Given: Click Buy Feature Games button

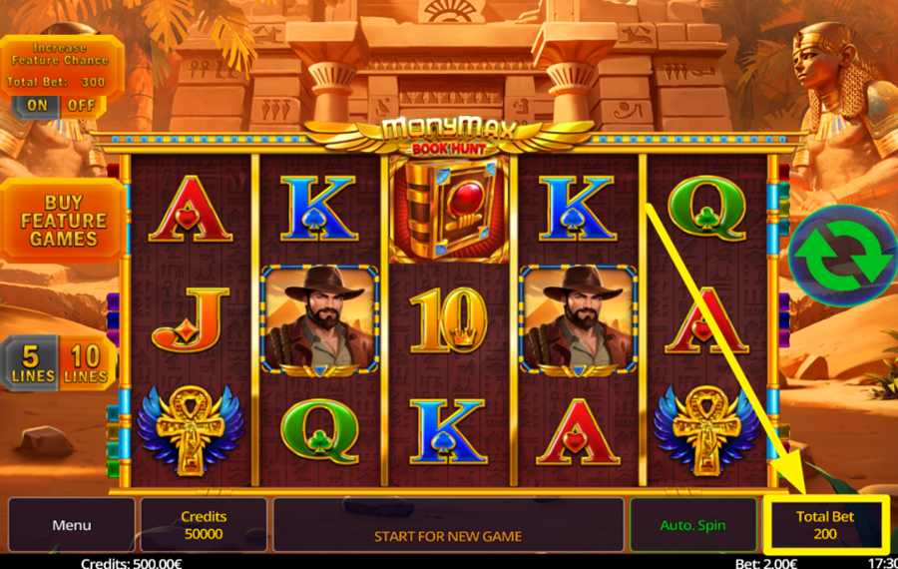Looking at the screenshot, I should [x=64, y=221].
